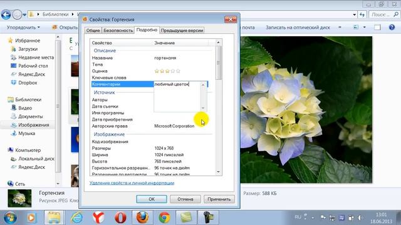The image size is (401, 225).
Task: Click the comment box scroll up arrow
Action: pos(203,85)
